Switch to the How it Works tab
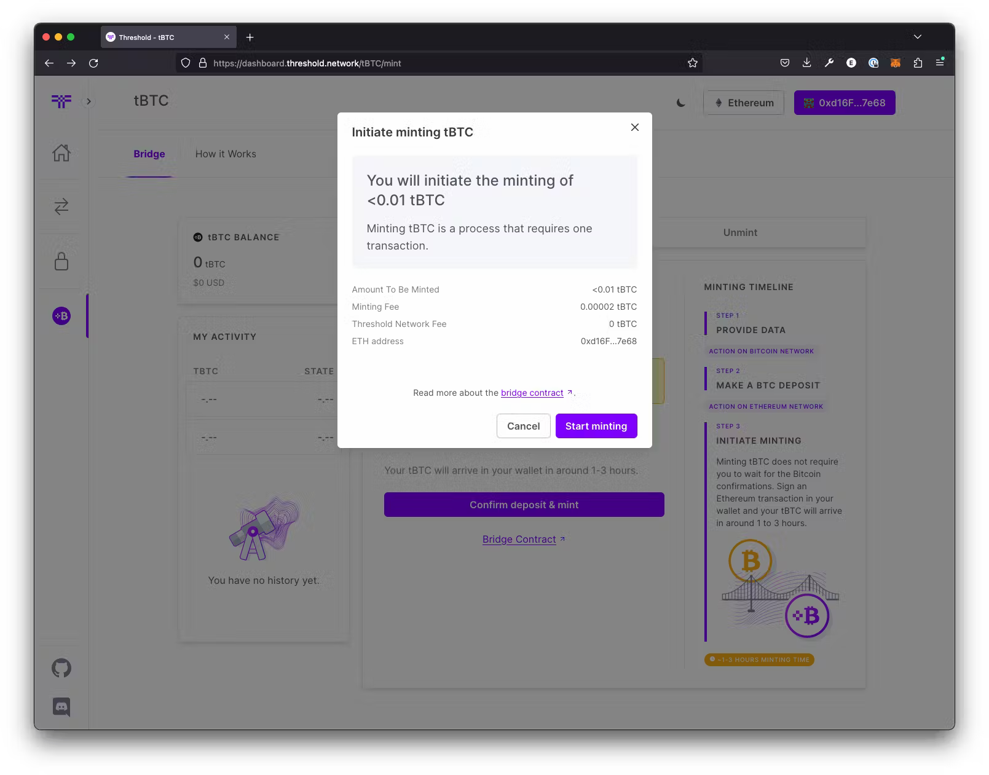 [225, 154]
